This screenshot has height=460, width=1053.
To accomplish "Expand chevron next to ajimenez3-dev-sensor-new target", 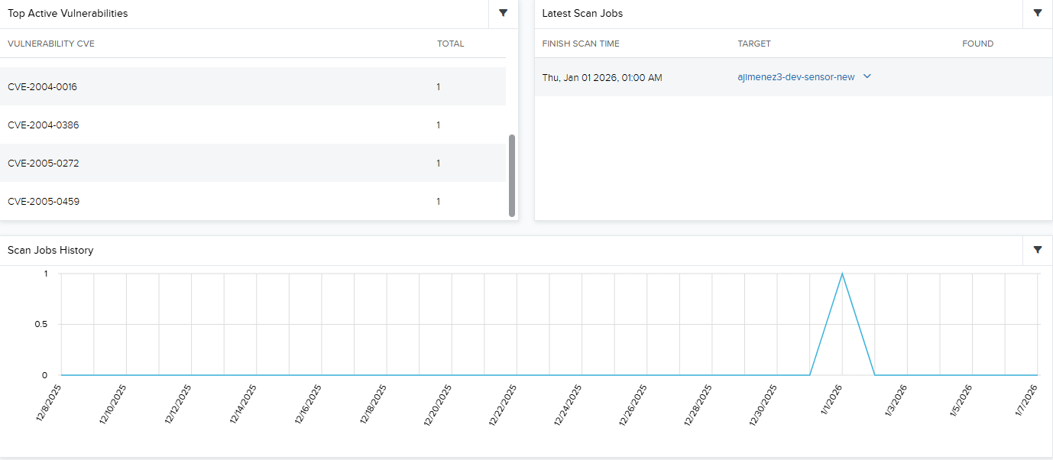I will coord(867,76).
